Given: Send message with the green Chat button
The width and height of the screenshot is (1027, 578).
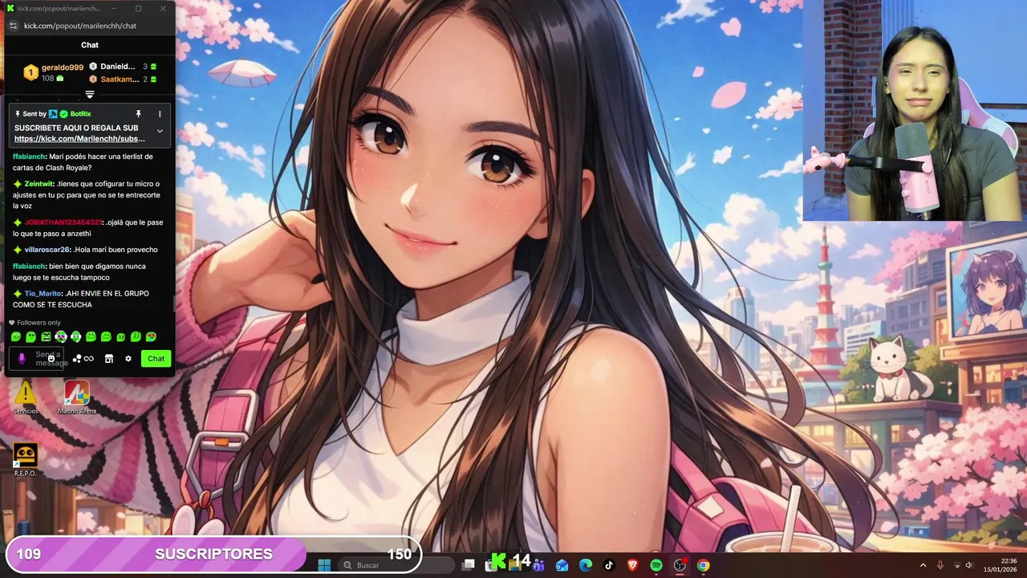Looking at the screenshot, I should pos(156,359).
